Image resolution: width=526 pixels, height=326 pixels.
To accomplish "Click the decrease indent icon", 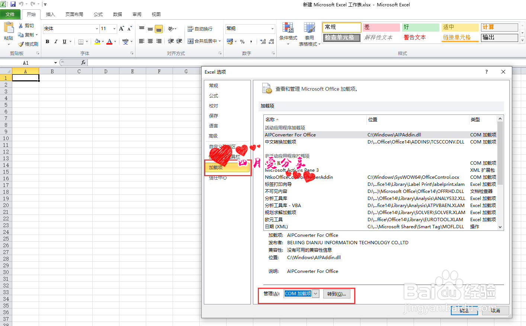I will click(171, 41).
